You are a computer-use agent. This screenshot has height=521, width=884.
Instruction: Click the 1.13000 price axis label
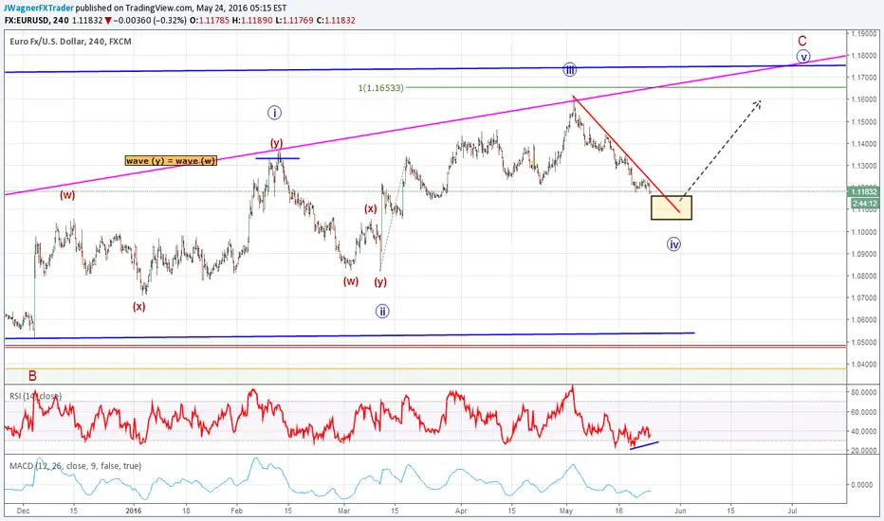click(x=864, y=166)
